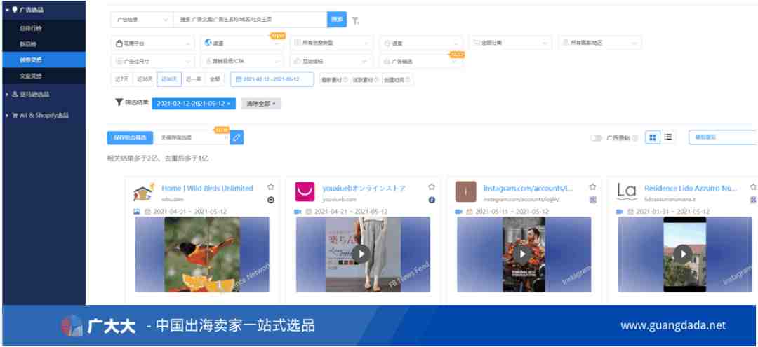The height and width of the screenshot is (347, 758).
Task: Open the advanced filter funnel icon beside search
Action: pyautogui.click(x=355, y=21)
